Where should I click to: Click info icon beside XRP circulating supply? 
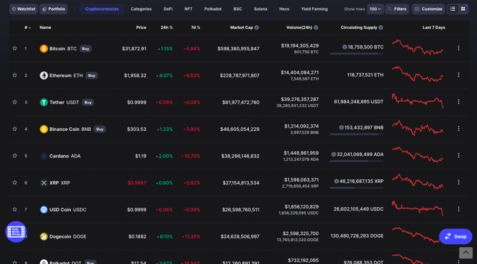coord(336,181)
